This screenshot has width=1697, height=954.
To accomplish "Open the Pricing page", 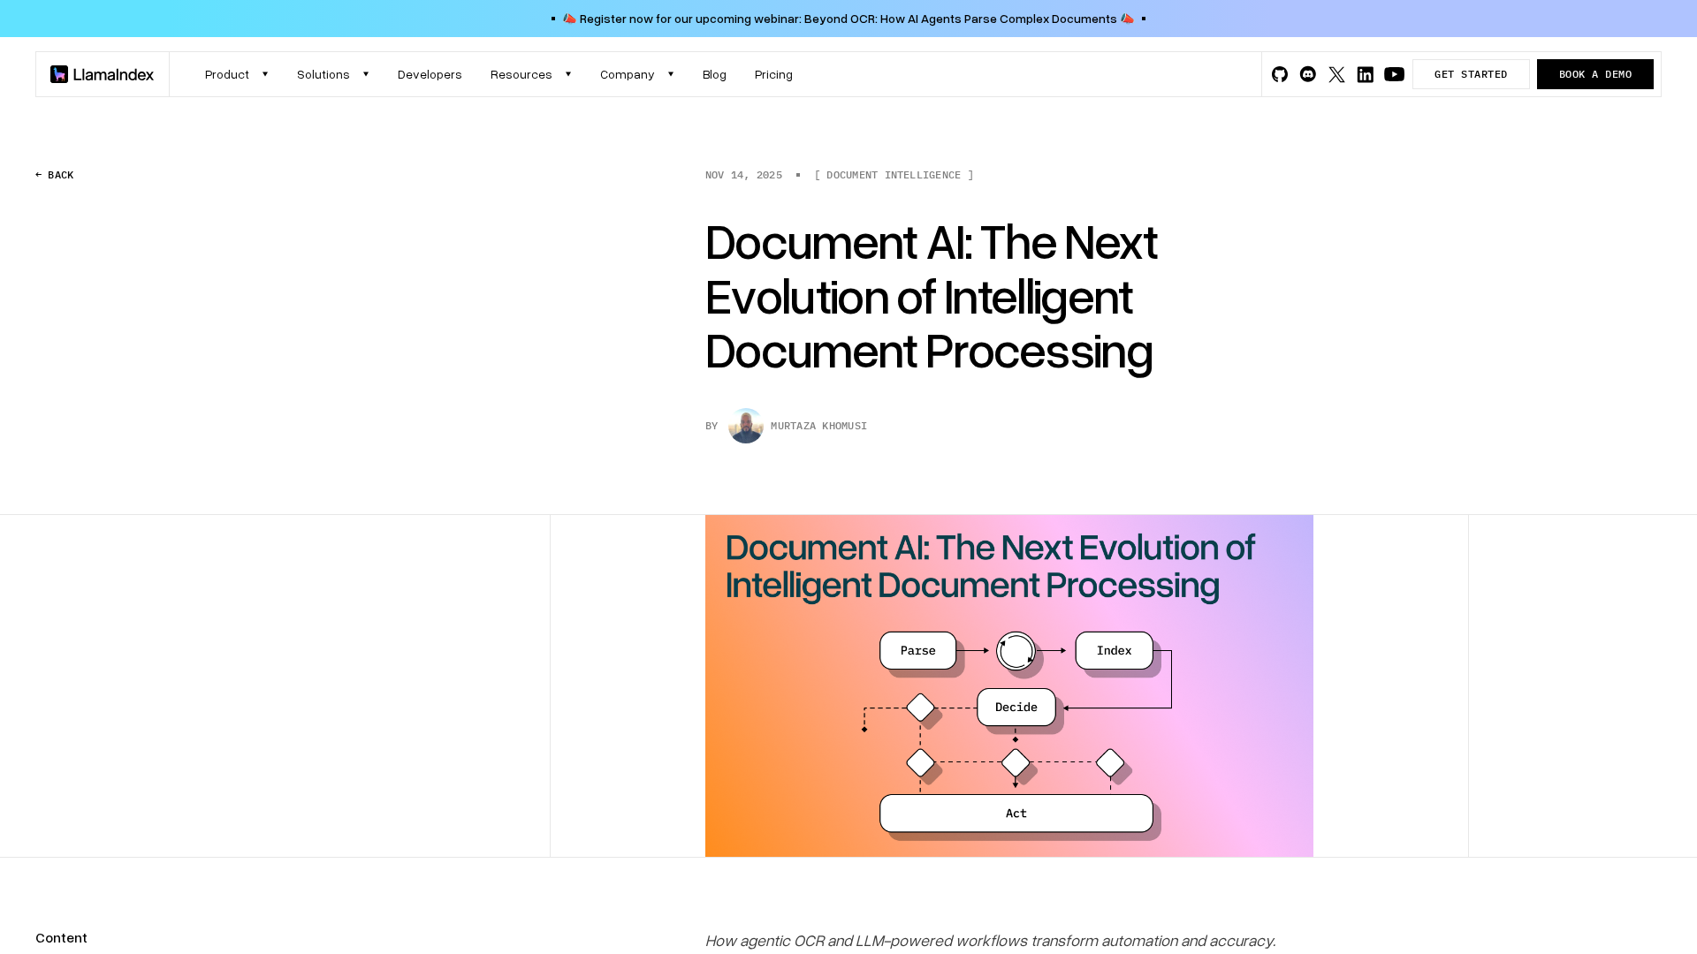I will 773,74.
